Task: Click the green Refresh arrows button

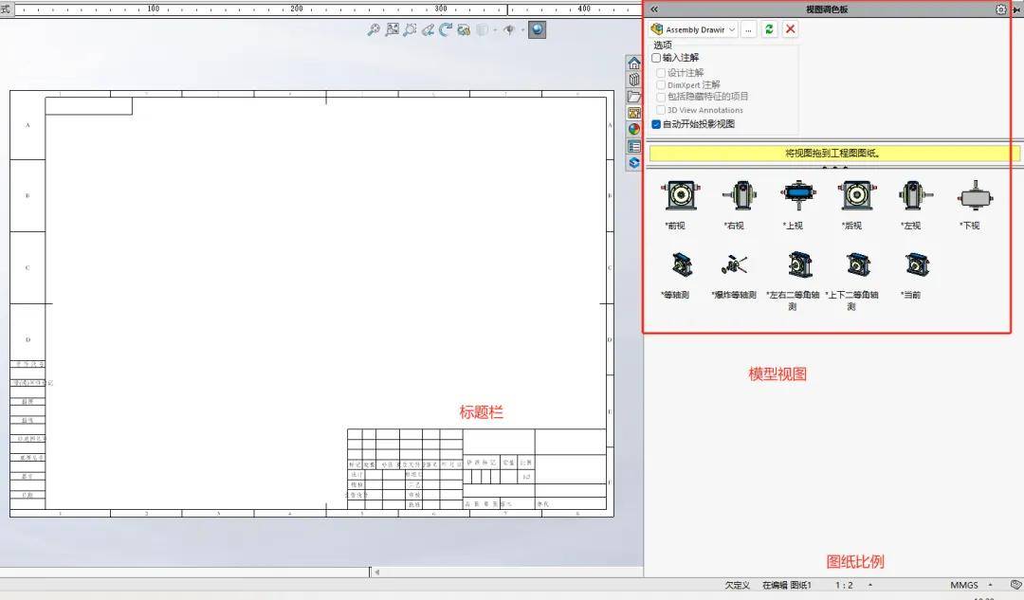Action: (769, 28)
